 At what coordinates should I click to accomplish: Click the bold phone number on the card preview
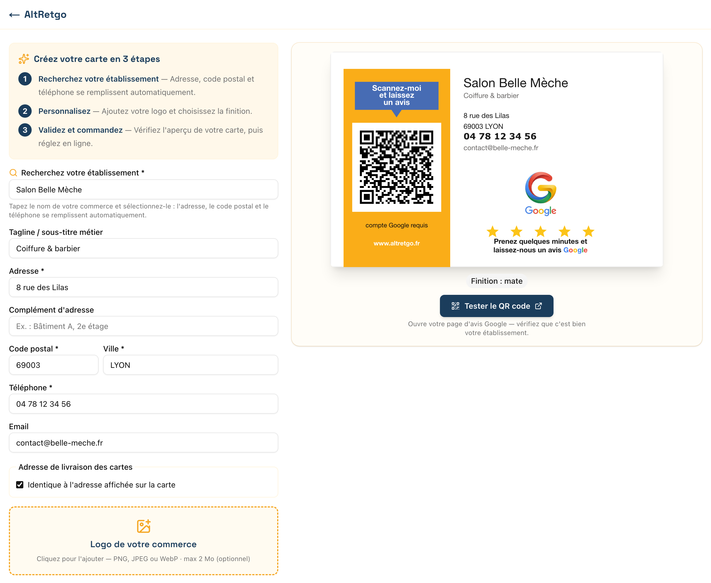[x=500, y=136]
